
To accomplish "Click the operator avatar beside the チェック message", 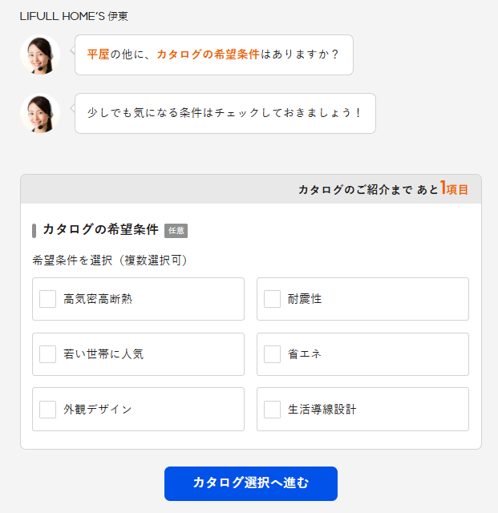I will coord(40,113).
